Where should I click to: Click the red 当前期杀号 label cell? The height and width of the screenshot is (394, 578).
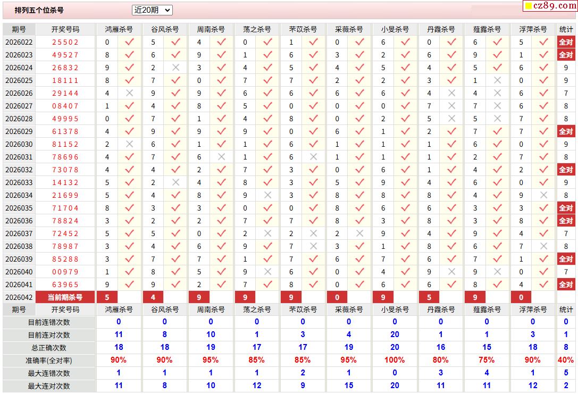(65, 297)
